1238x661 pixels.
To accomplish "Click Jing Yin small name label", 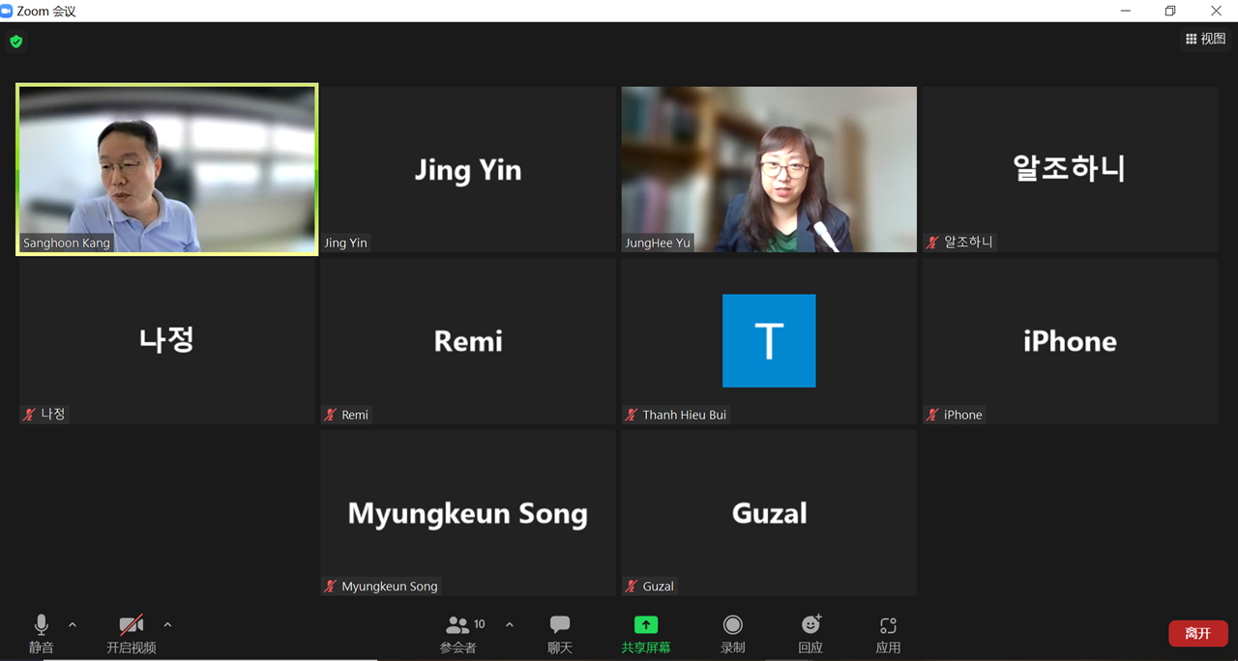I will [x=346, y=244].
